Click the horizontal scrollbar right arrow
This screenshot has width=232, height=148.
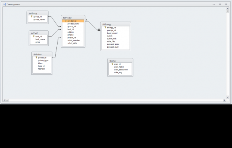coord(225,100)
